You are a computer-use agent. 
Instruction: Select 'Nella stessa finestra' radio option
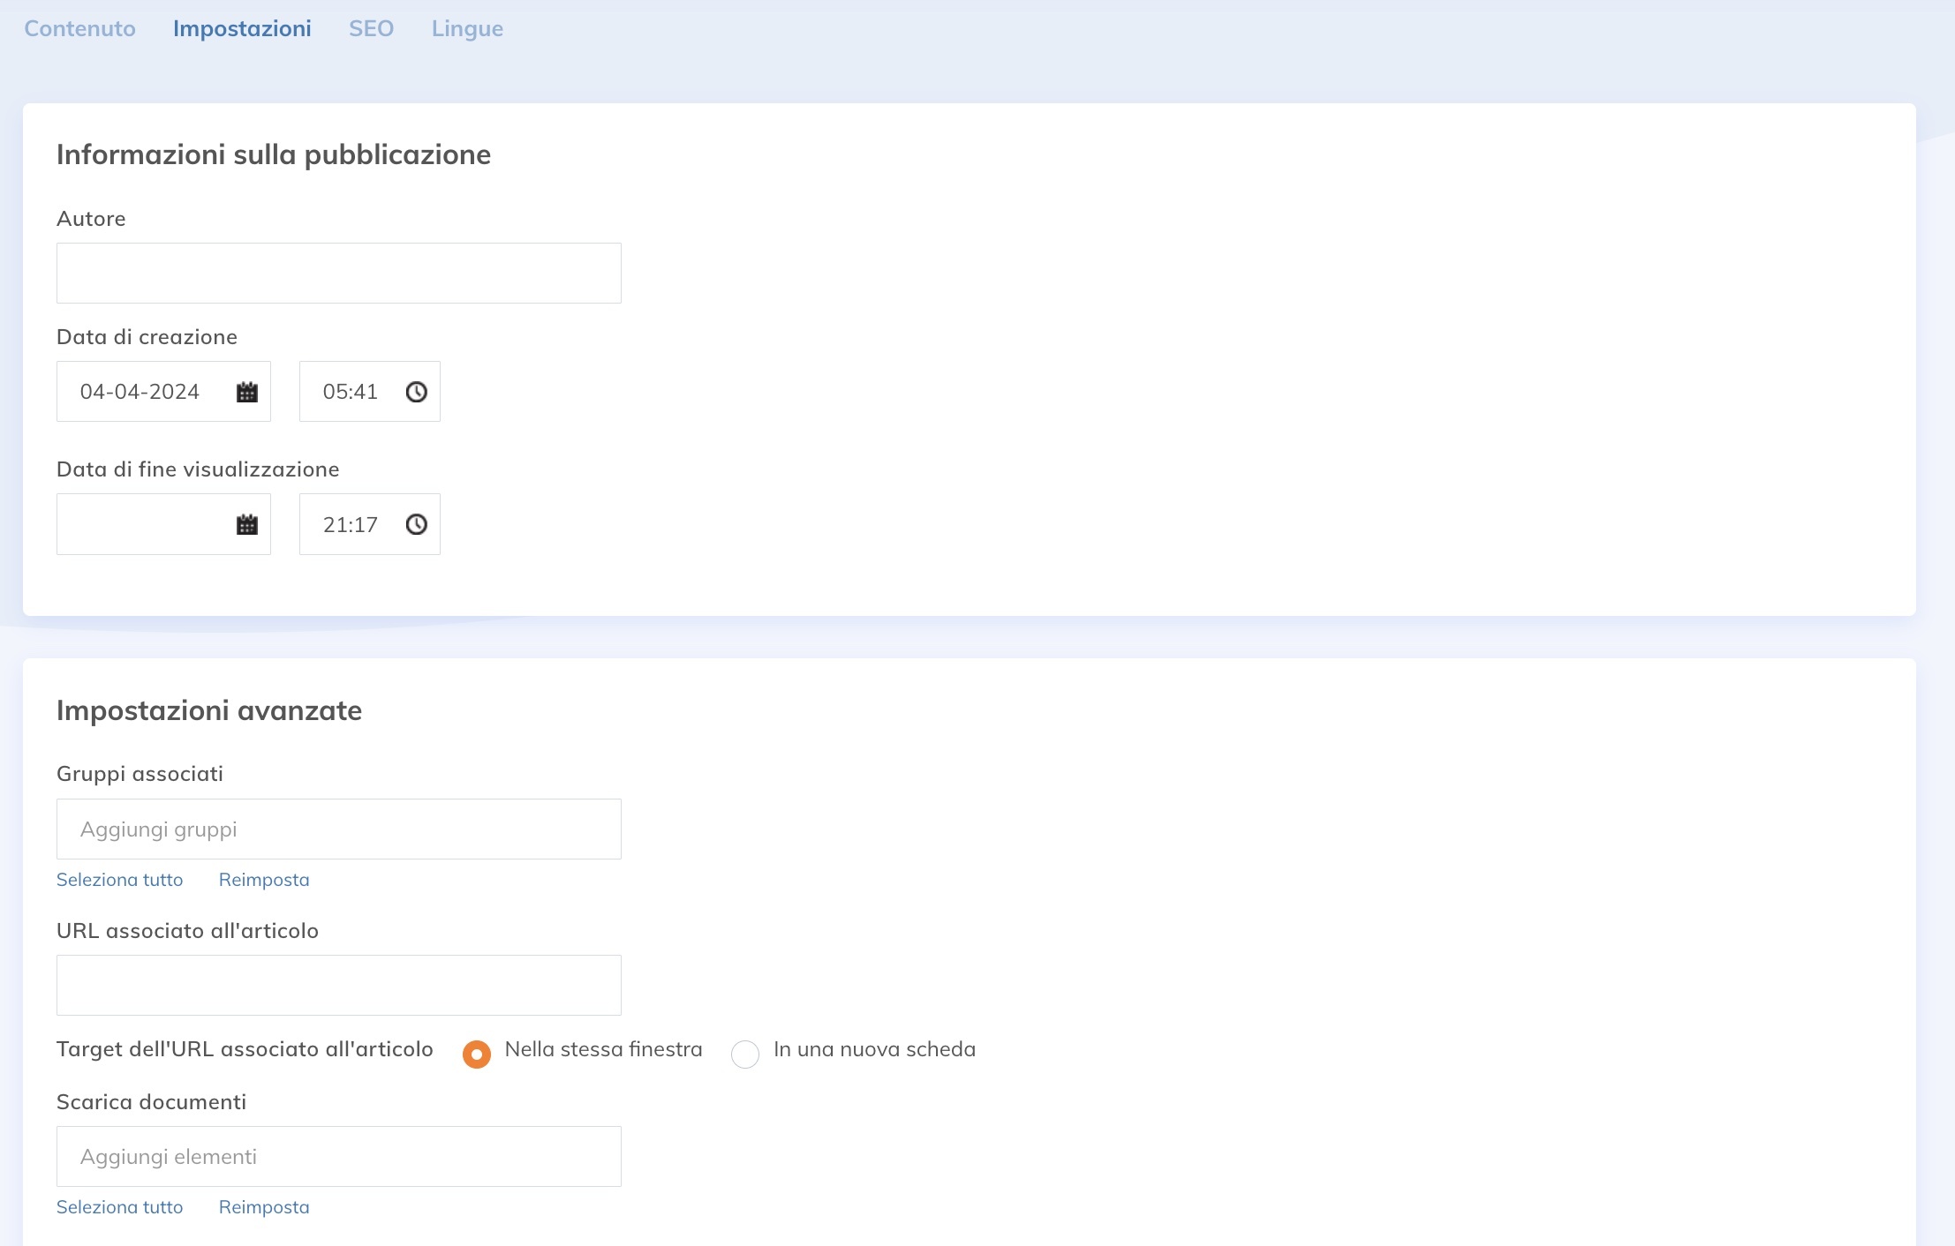[x=477, y=1054]
